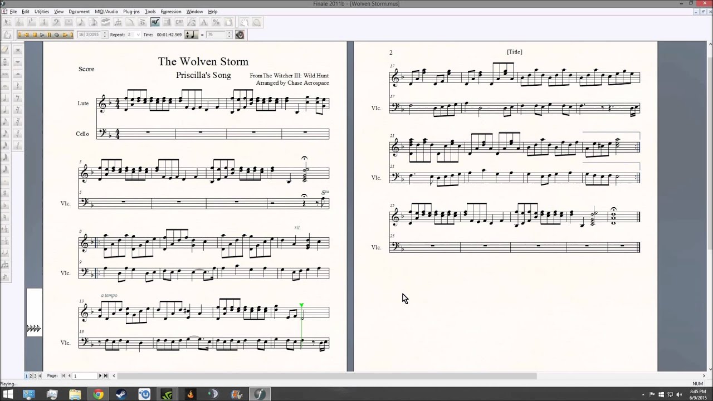
Task: Click the Record button
Action: click(56, 35)
